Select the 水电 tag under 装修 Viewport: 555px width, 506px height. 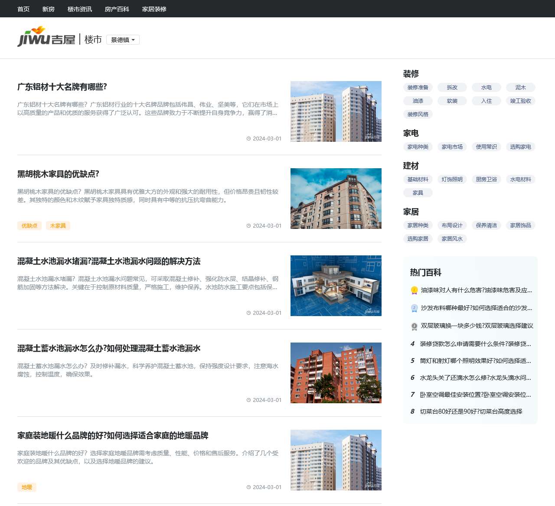pyautogui.click(x=486, y=87)
